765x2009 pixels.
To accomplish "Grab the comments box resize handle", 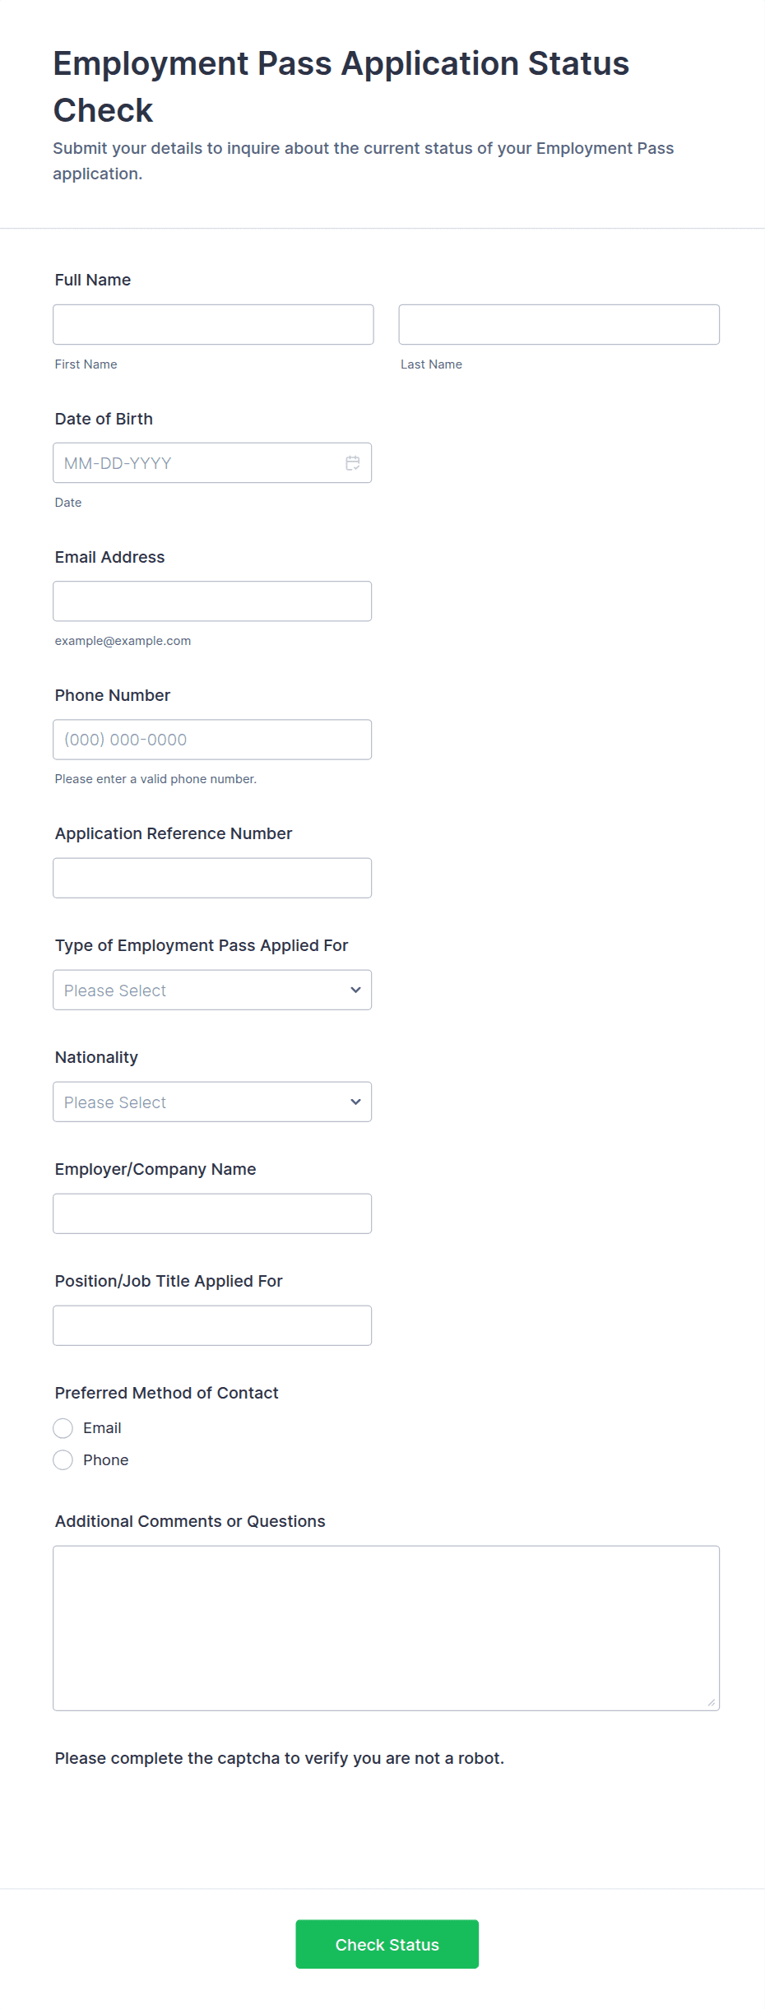I will pos(712,1702).
